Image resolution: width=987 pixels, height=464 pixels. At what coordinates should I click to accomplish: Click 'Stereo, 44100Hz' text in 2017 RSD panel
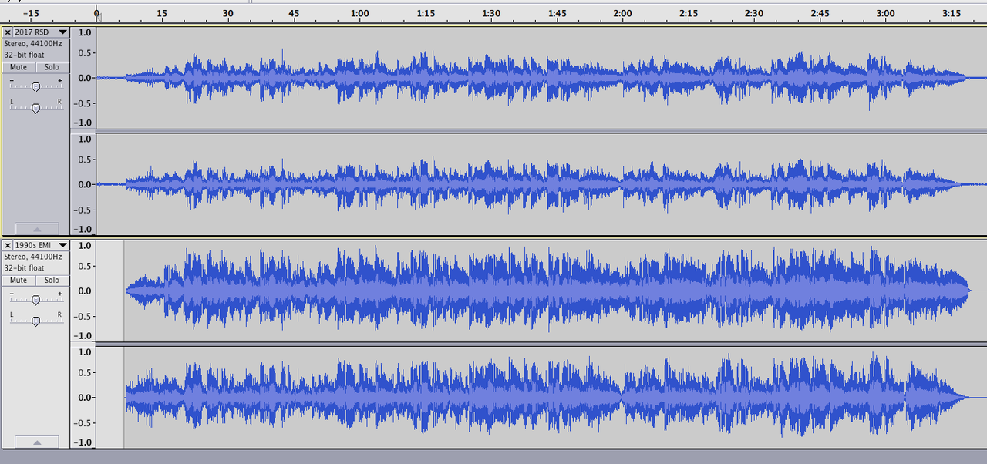pos(33,44)
